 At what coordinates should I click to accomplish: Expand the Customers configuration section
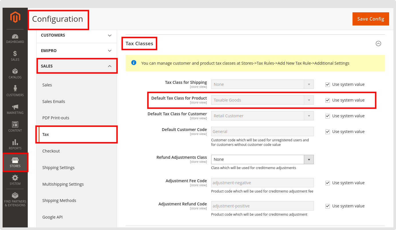point(77,35)
